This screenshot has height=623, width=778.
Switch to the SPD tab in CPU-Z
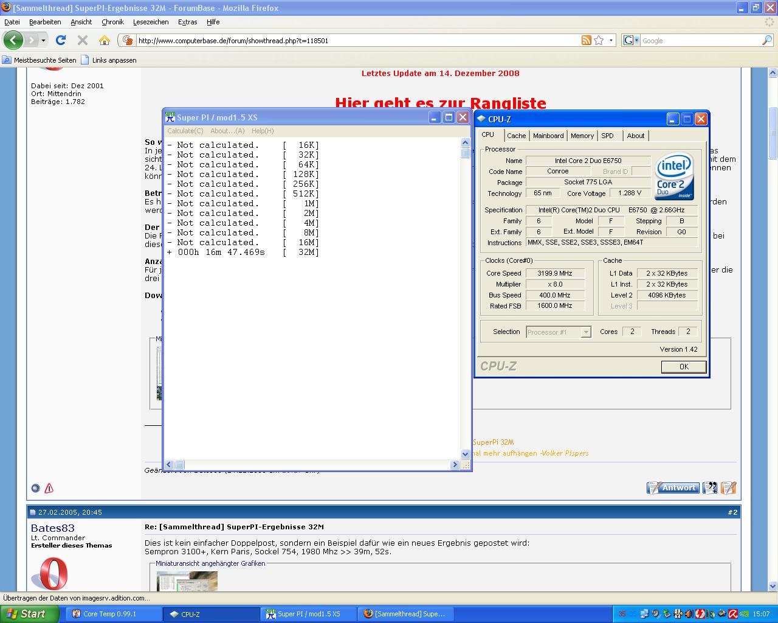pos(607,136)
